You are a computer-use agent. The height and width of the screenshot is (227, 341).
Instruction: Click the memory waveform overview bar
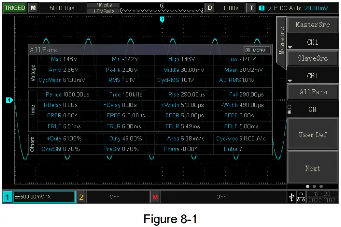162,10
